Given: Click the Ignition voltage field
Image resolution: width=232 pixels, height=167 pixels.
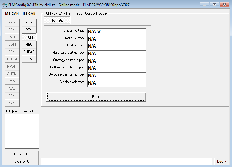Looking at the screenshot, I should [117, 32].
